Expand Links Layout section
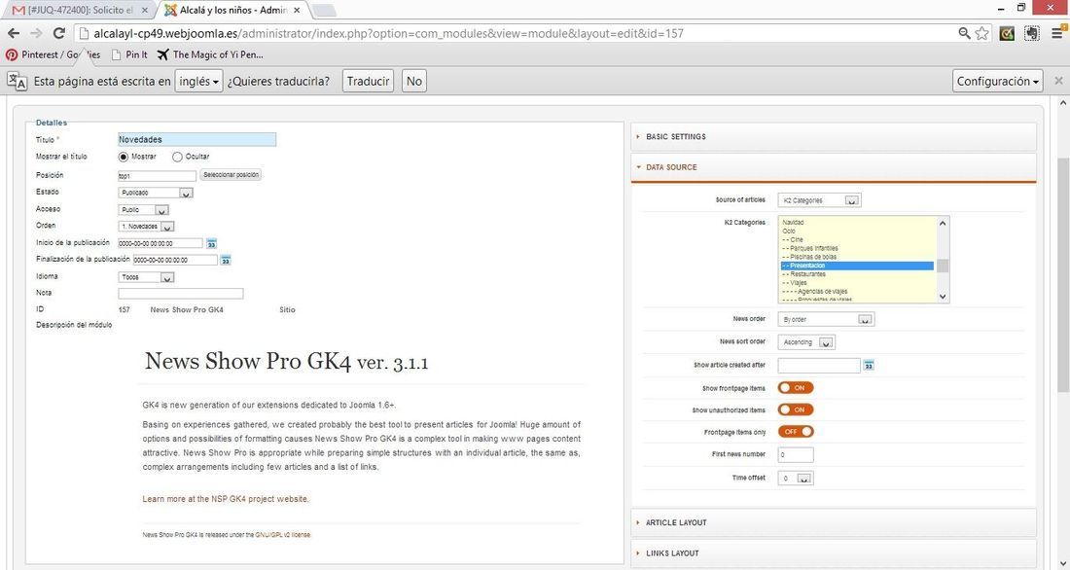The width and height of the screenshot is (1070, 570). click(x=834, y=552)
